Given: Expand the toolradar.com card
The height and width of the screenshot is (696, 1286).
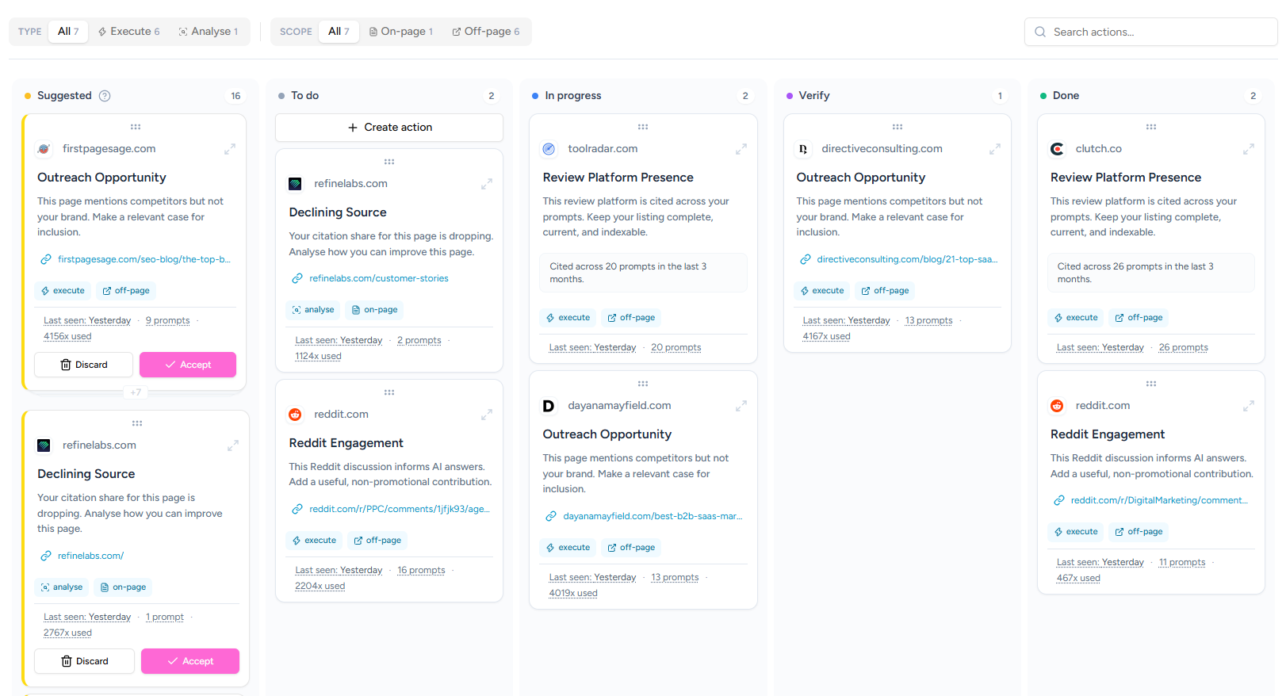Looking at the screenshot, I should 741,149.
